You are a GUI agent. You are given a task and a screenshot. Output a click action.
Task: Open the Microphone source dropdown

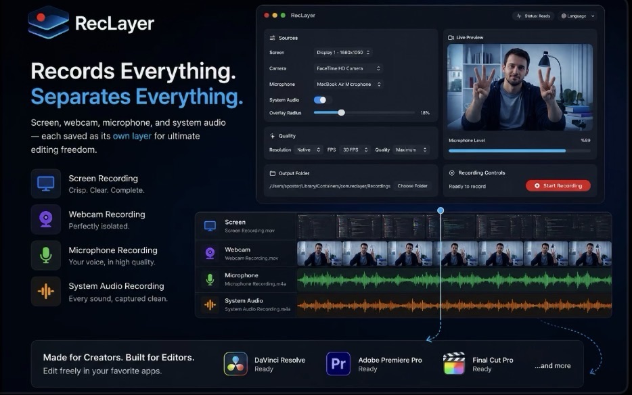[x=348, y=85]
